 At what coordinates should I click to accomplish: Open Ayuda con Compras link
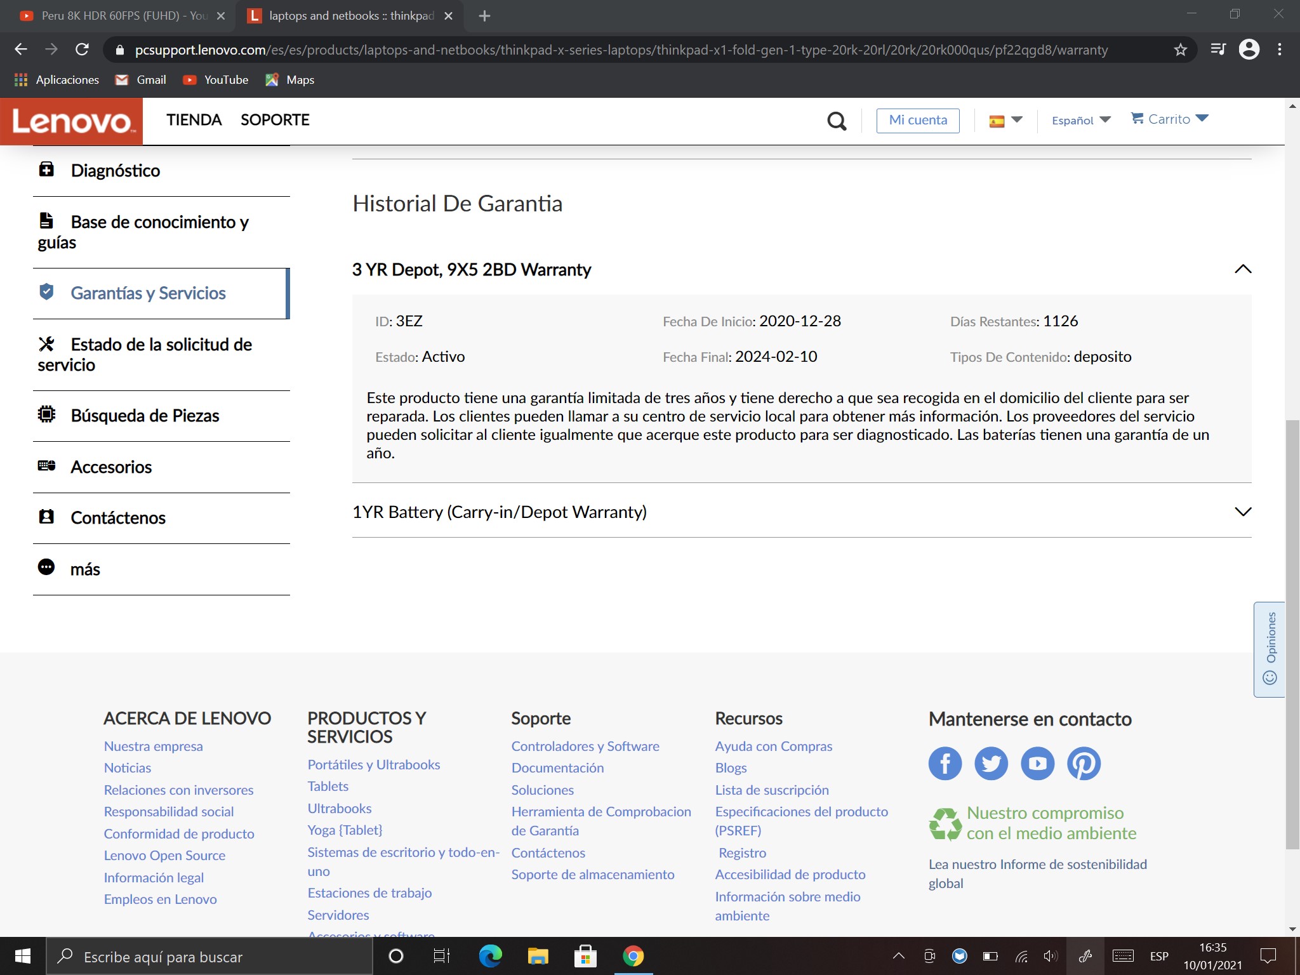[x=773, y=746]
